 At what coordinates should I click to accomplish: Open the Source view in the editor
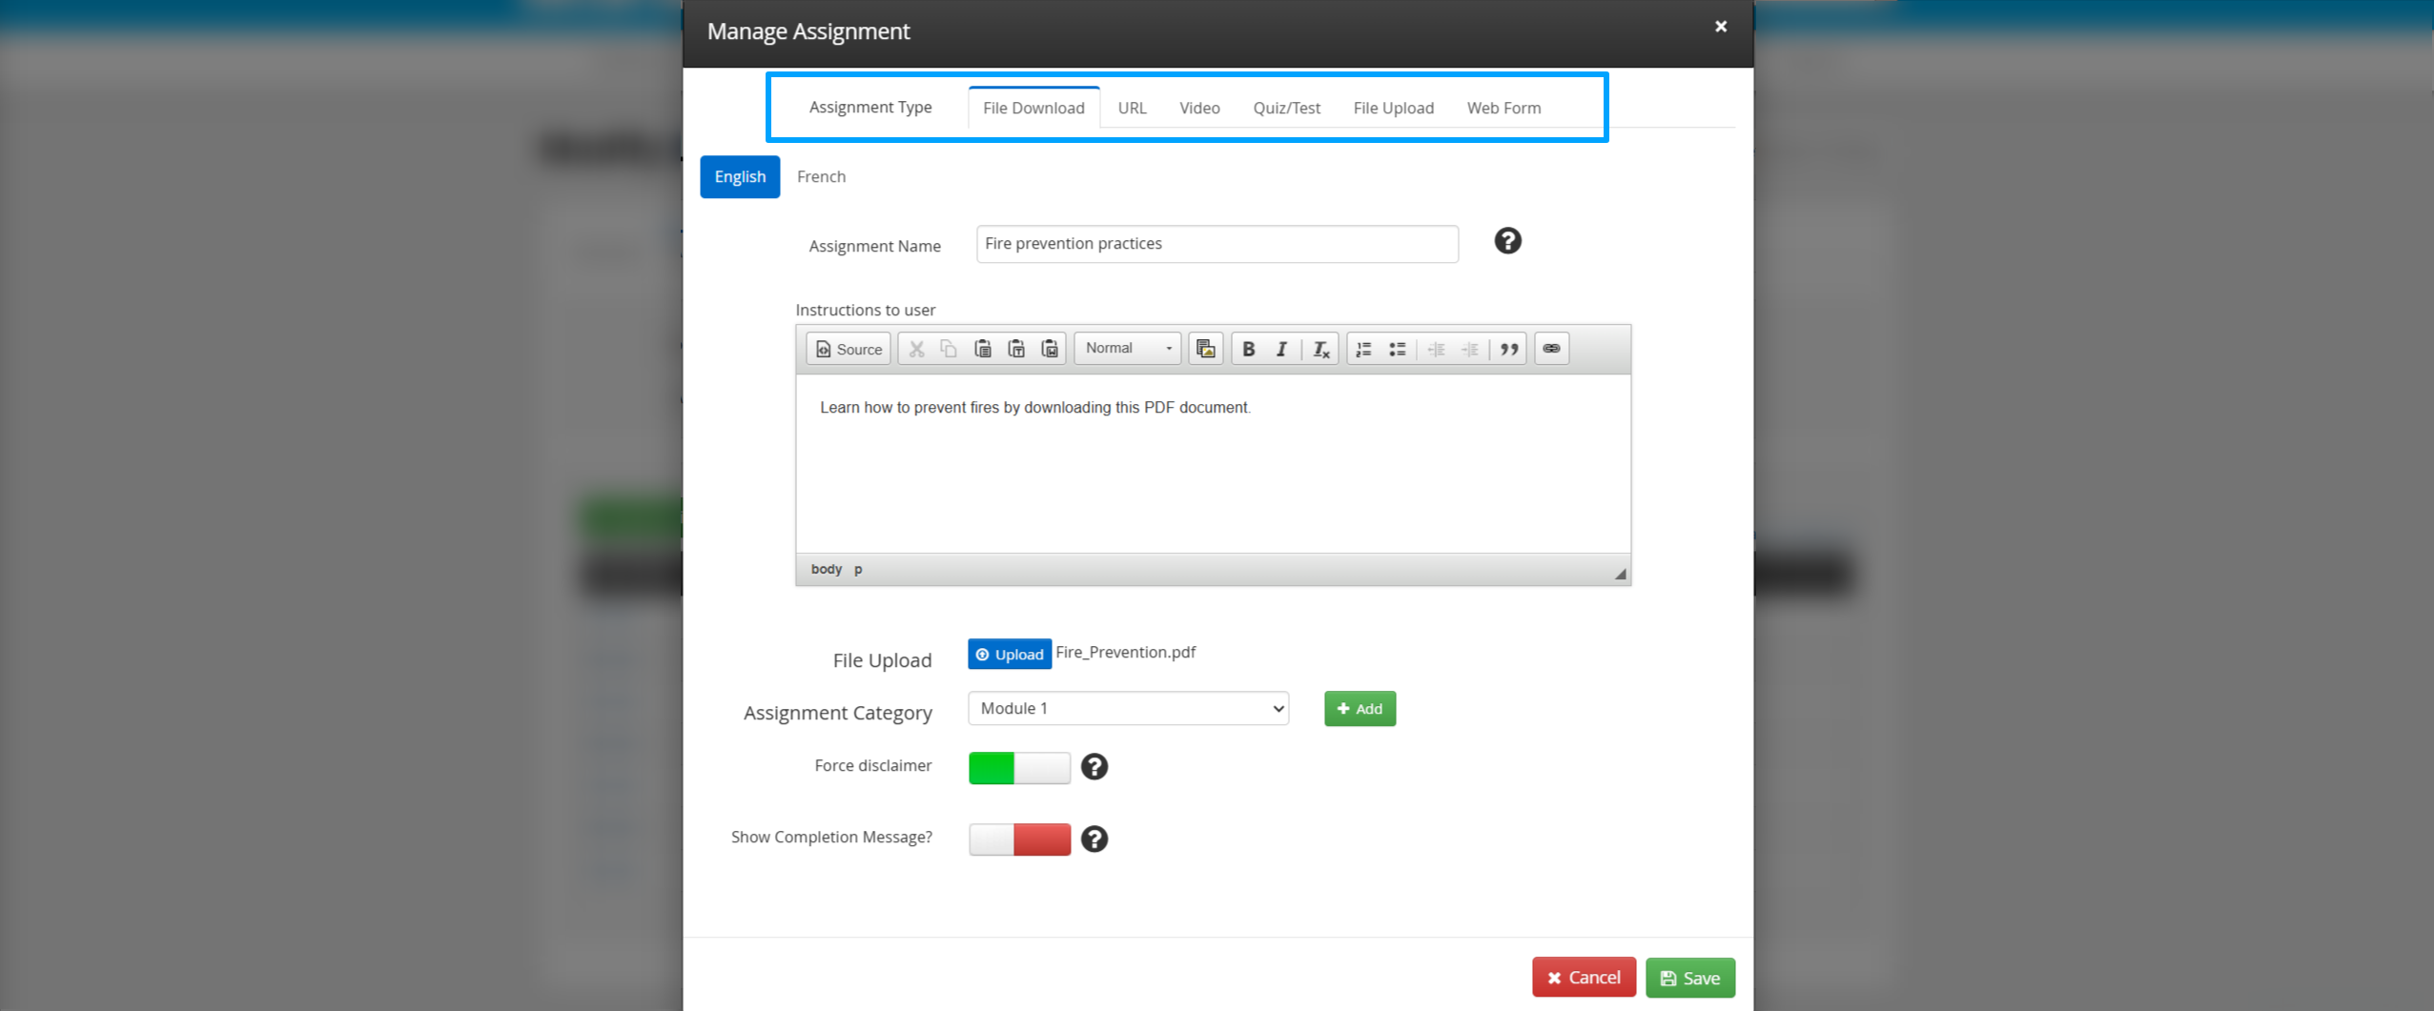(848, 349)
